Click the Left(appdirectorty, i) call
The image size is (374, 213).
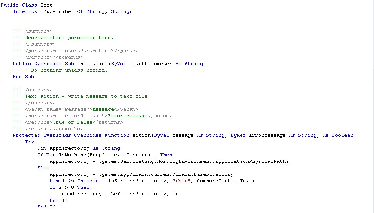click(x=144, y=194)
